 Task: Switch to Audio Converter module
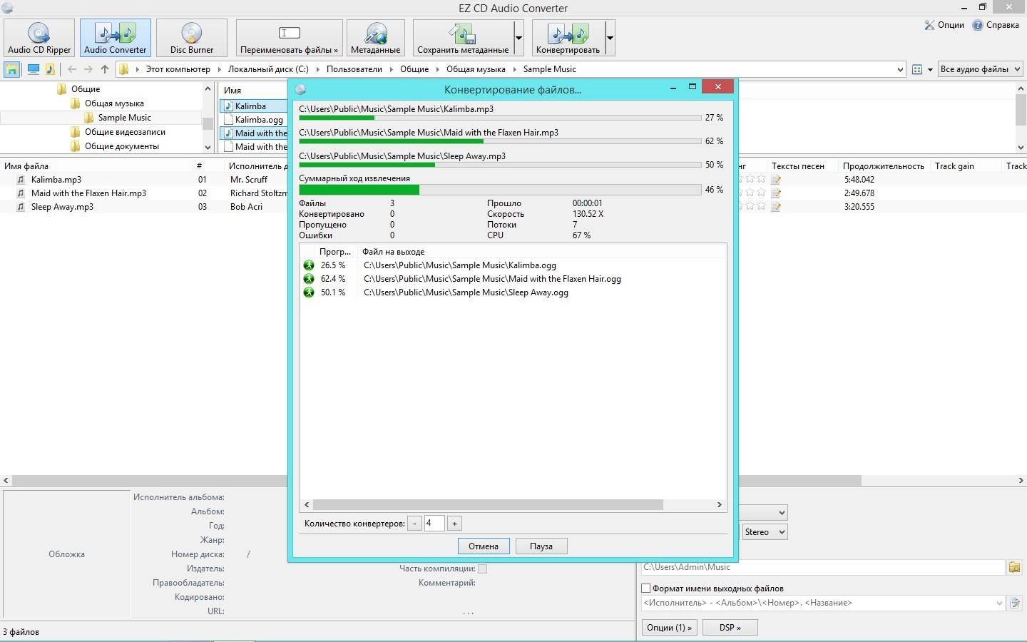(115, 38)
